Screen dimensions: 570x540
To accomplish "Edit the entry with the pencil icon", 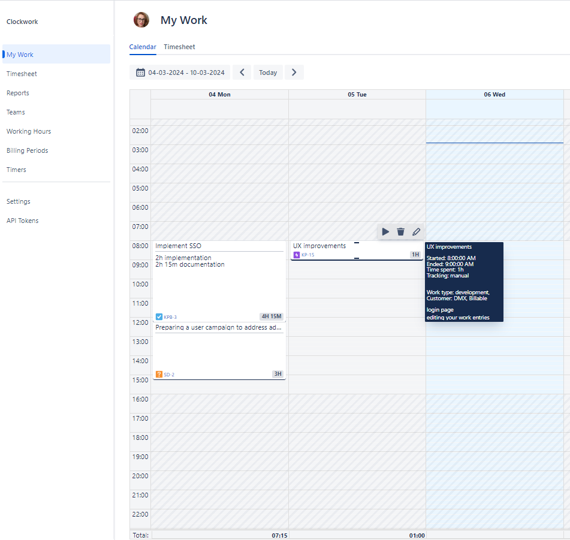I will pyautogui.click(x=416, y=231).
